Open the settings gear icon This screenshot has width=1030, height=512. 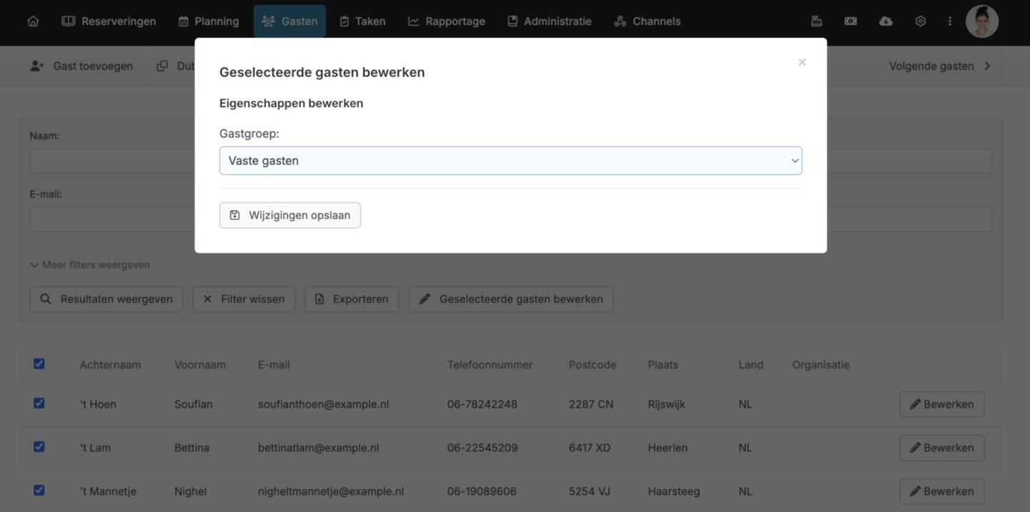(x=921, y=21)
